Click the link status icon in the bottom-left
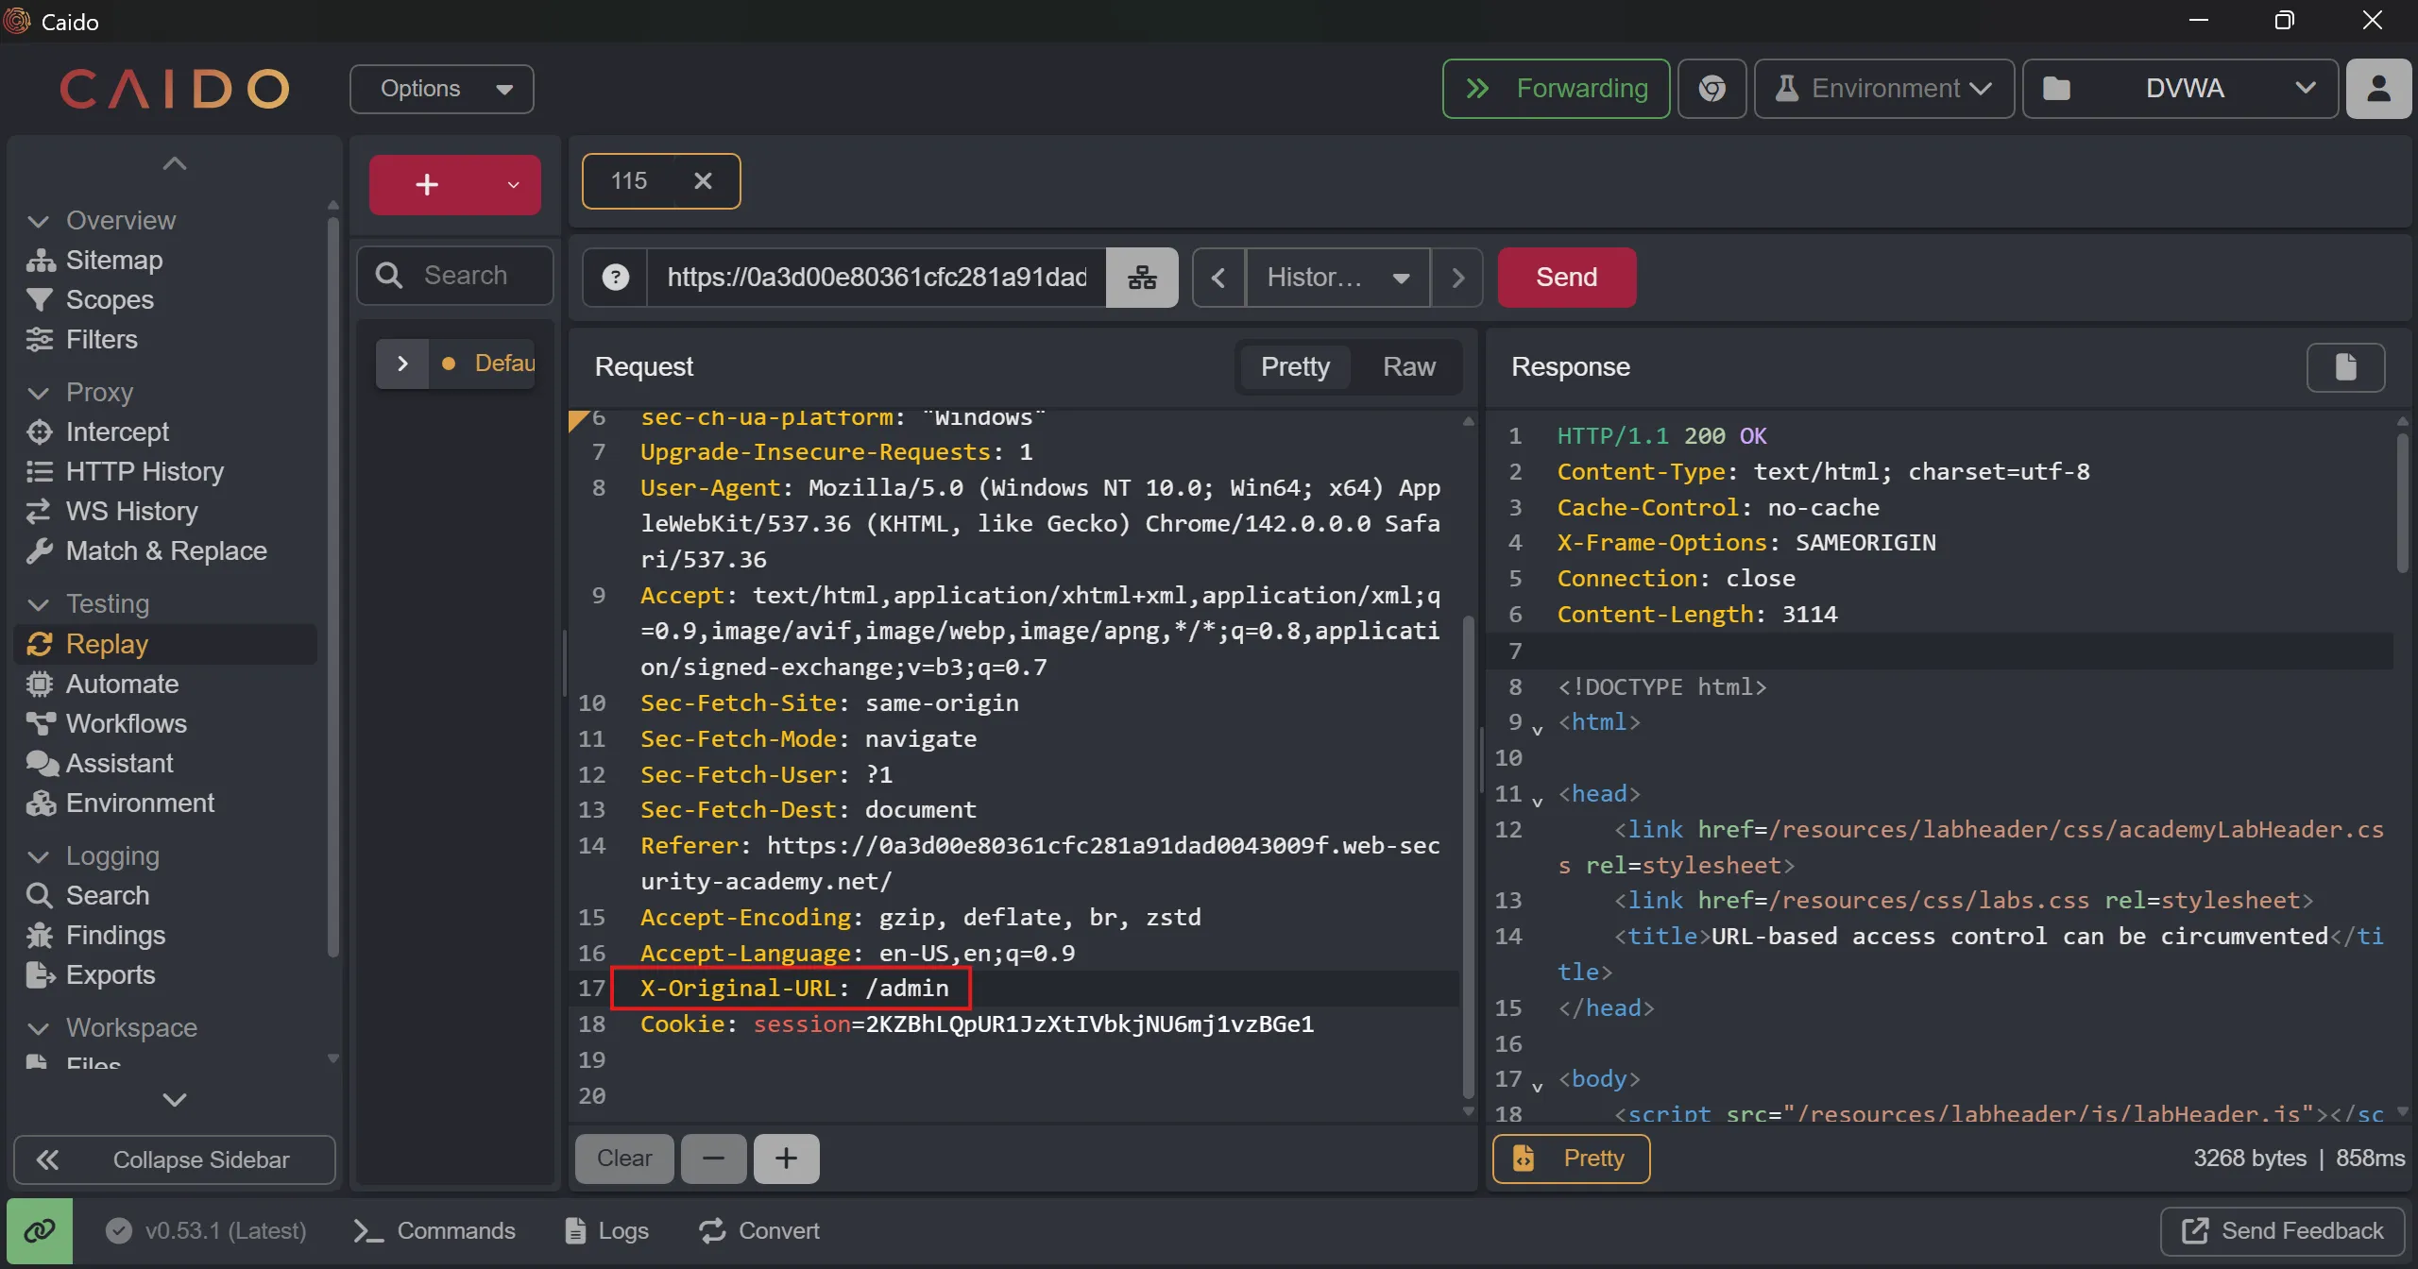2418x1269 pixels. coord(40,1230)
